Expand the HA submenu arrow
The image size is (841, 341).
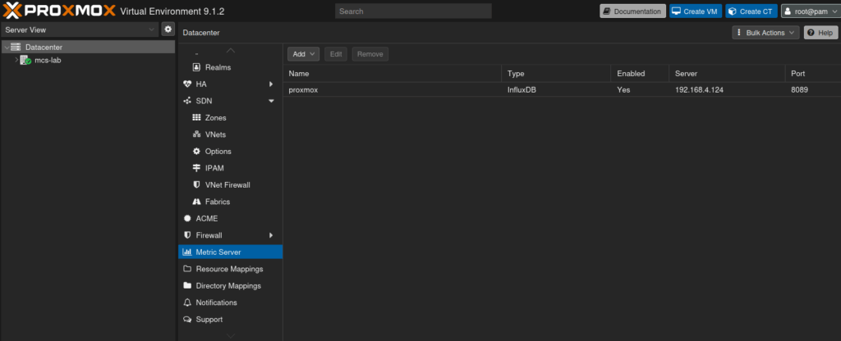[271, 84]
